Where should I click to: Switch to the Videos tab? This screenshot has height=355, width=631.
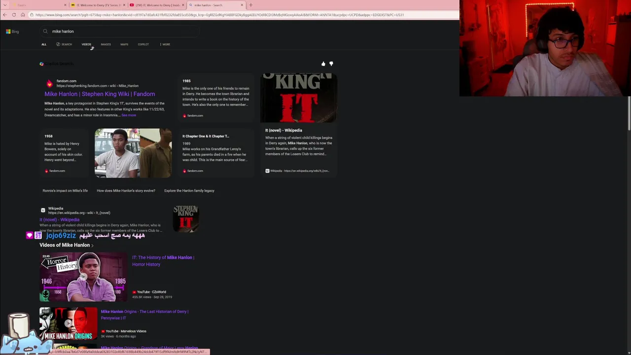pos(86,44)
